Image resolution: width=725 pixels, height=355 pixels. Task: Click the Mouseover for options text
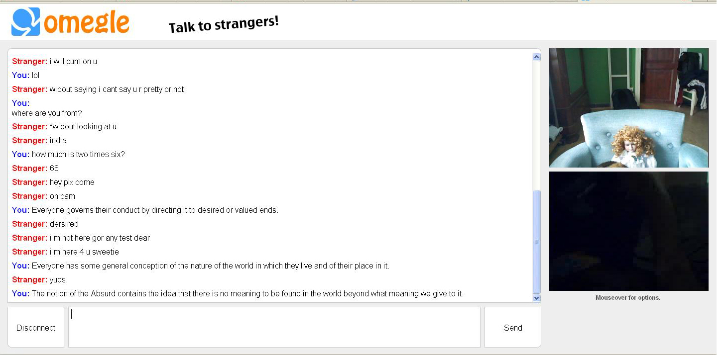pos(628,298)
